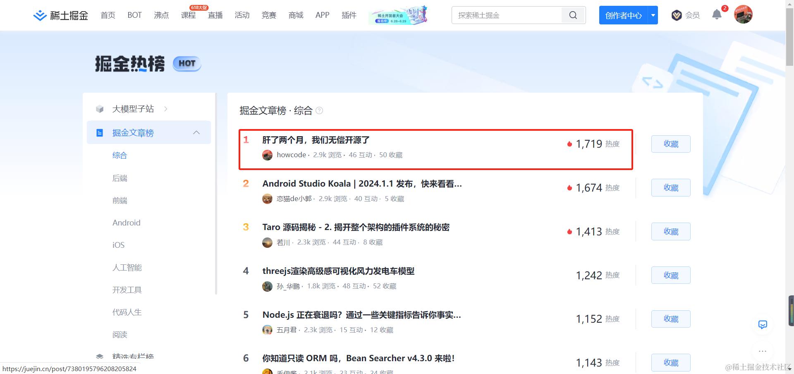The width and height of the screenshot is (794, 374).
Task: Select Android category in sidebar
Action: tap(127, 223)
